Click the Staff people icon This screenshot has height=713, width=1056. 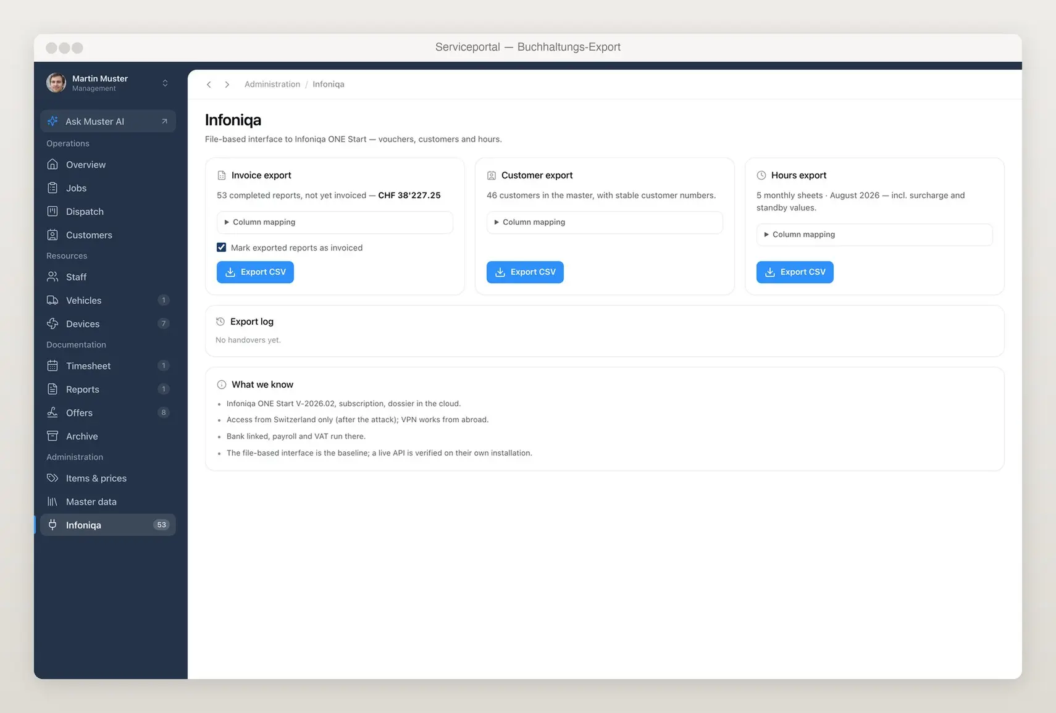(52, 277)
